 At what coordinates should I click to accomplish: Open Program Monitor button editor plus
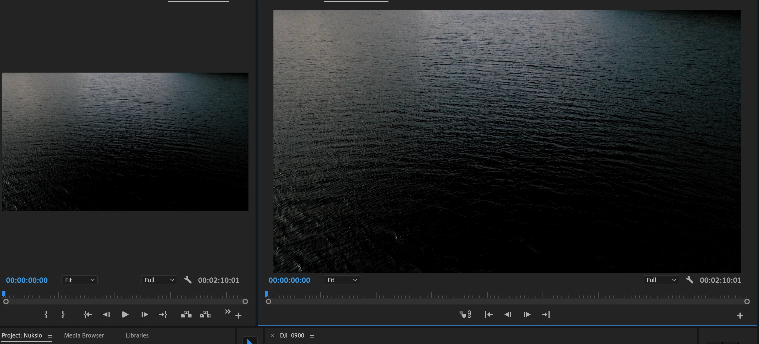click(x=740, y=316)
